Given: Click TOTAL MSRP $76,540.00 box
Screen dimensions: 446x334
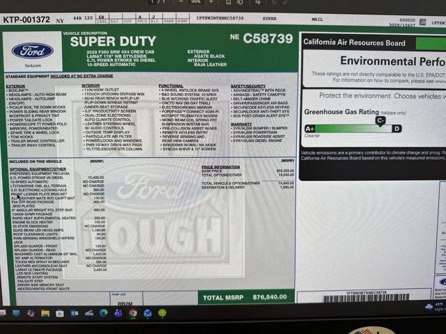Looking at the screenshot, I should [x=246, y=297].
